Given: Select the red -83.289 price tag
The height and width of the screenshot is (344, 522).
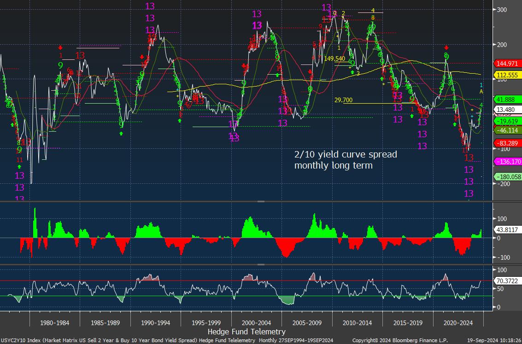Looking at the screenshot, I should 508,143.
